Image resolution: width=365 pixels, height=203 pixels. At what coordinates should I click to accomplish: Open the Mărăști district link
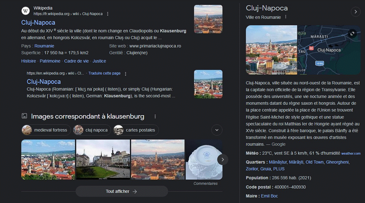[296, 162]
